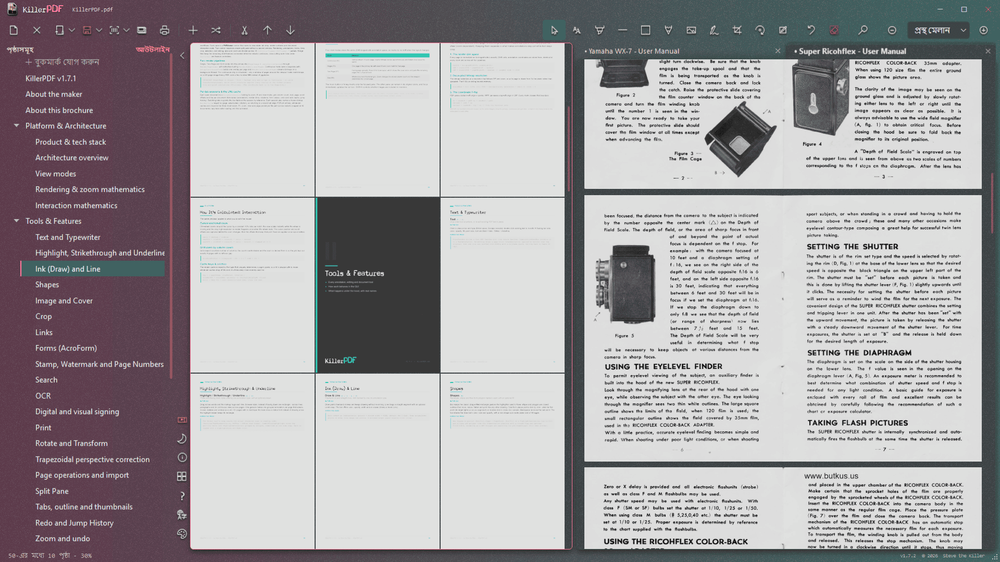The image size is (1000, 562).
Task: Click the red eraser icon
Action: (x=834, y=30)
